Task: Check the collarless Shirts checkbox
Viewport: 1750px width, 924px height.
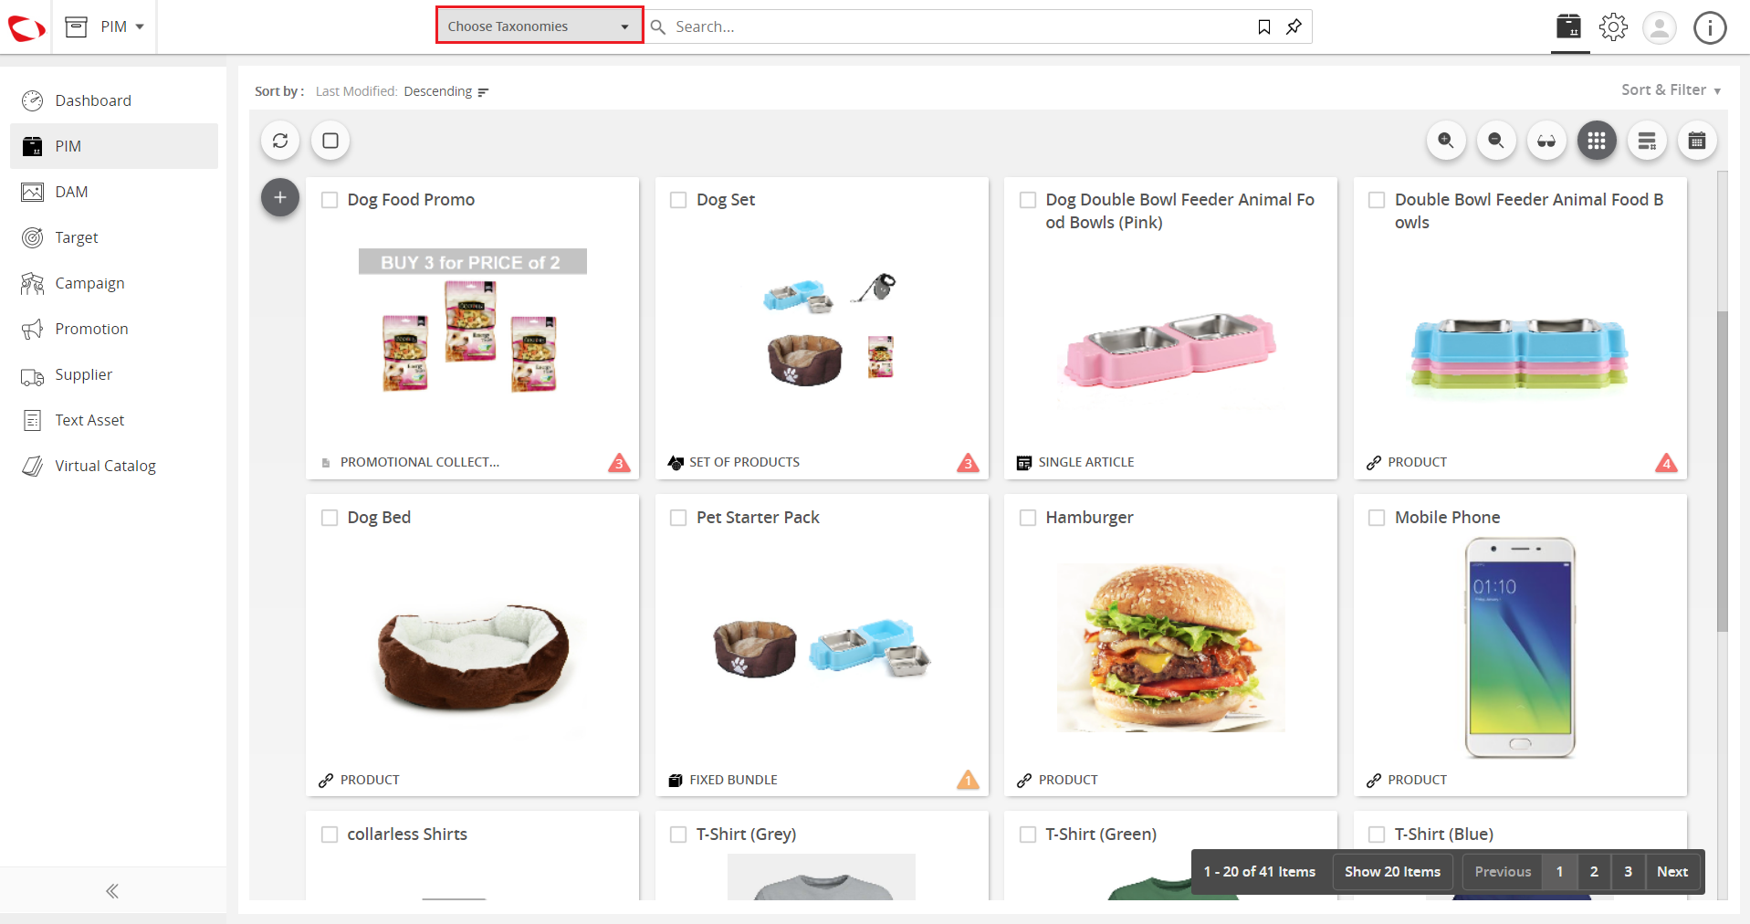Action: click(x=330, y=835)
